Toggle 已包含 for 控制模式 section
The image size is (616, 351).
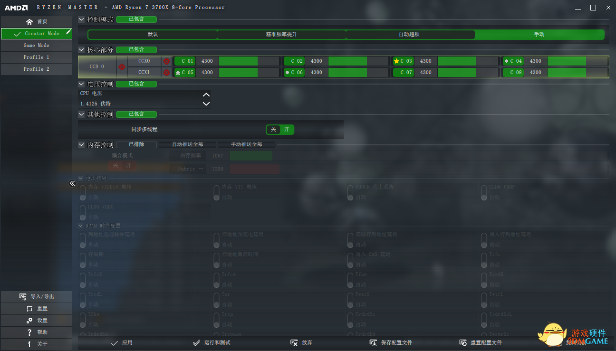pos(136,19)
